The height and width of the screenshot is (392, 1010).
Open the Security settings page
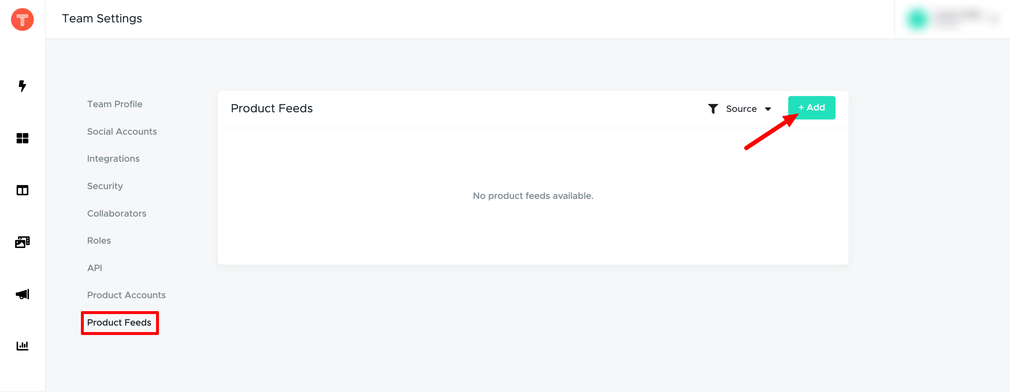coord(105,186)
